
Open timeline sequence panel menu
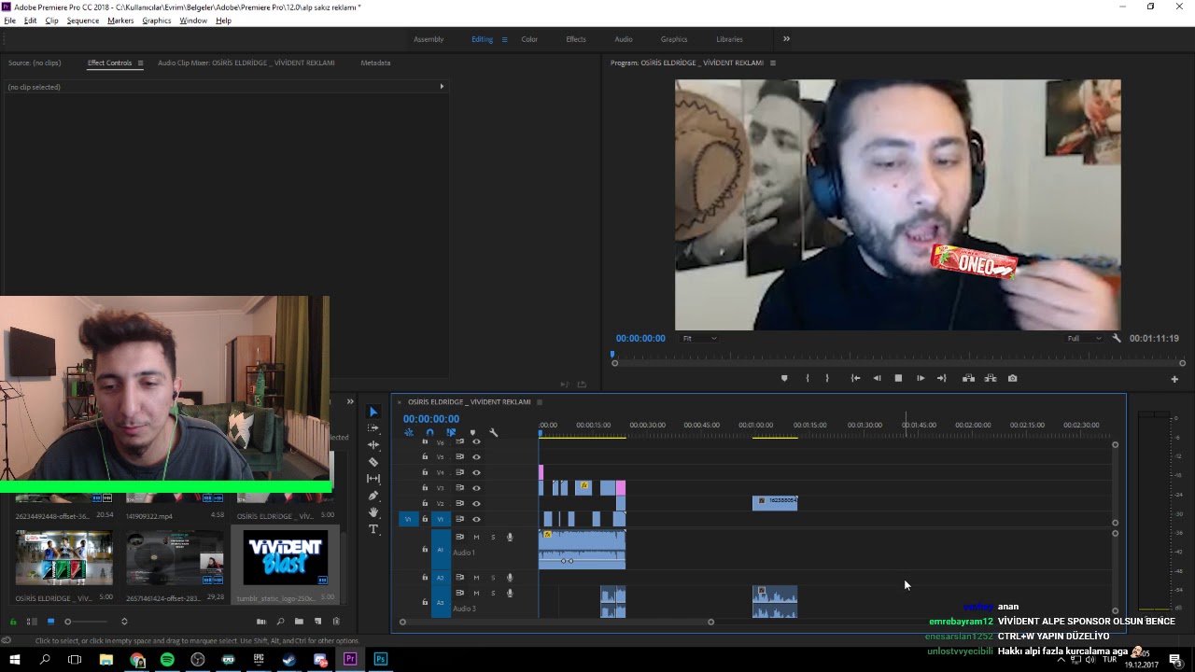point(539,402)
